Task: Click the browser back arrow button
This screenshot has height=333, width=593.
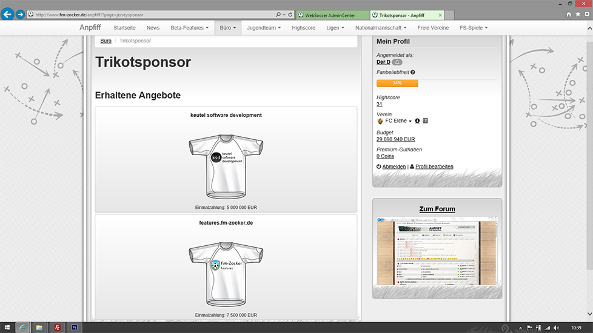Action: (8, 14)
